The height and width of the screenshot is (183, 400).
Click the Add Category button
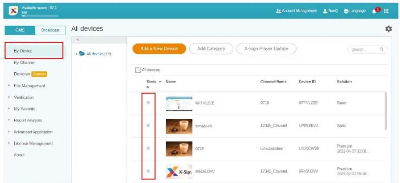coord(211,49)
